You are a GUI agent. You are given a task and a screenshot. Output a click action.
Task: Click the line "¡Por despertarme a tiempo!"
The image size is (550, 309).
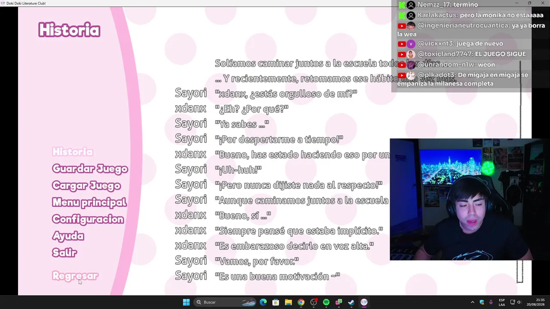pos(279,139)
